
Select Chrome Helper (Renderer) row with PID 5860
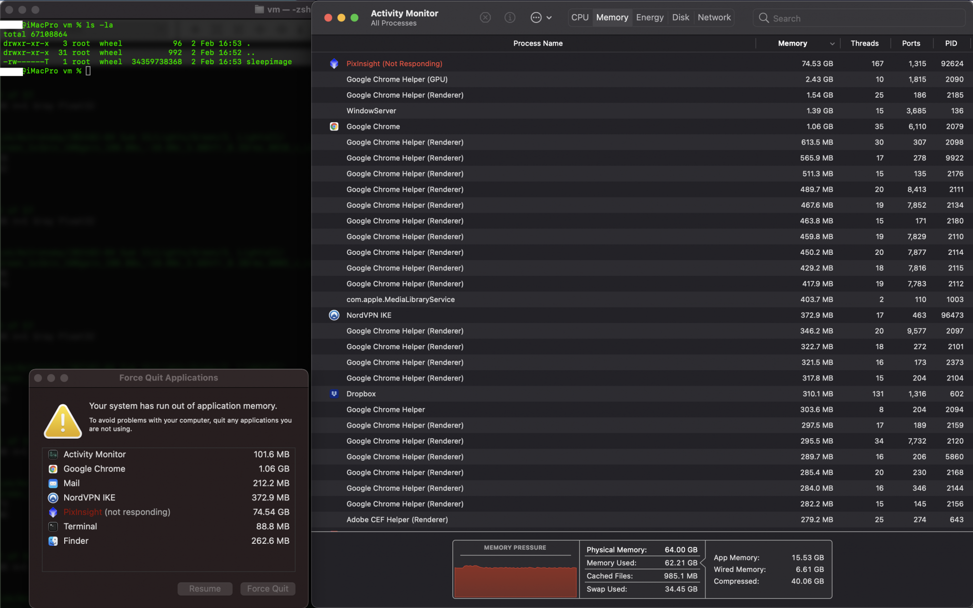642,457
